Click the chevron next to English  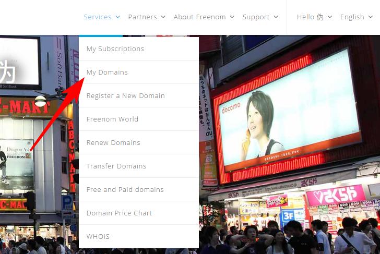[371, 17]
